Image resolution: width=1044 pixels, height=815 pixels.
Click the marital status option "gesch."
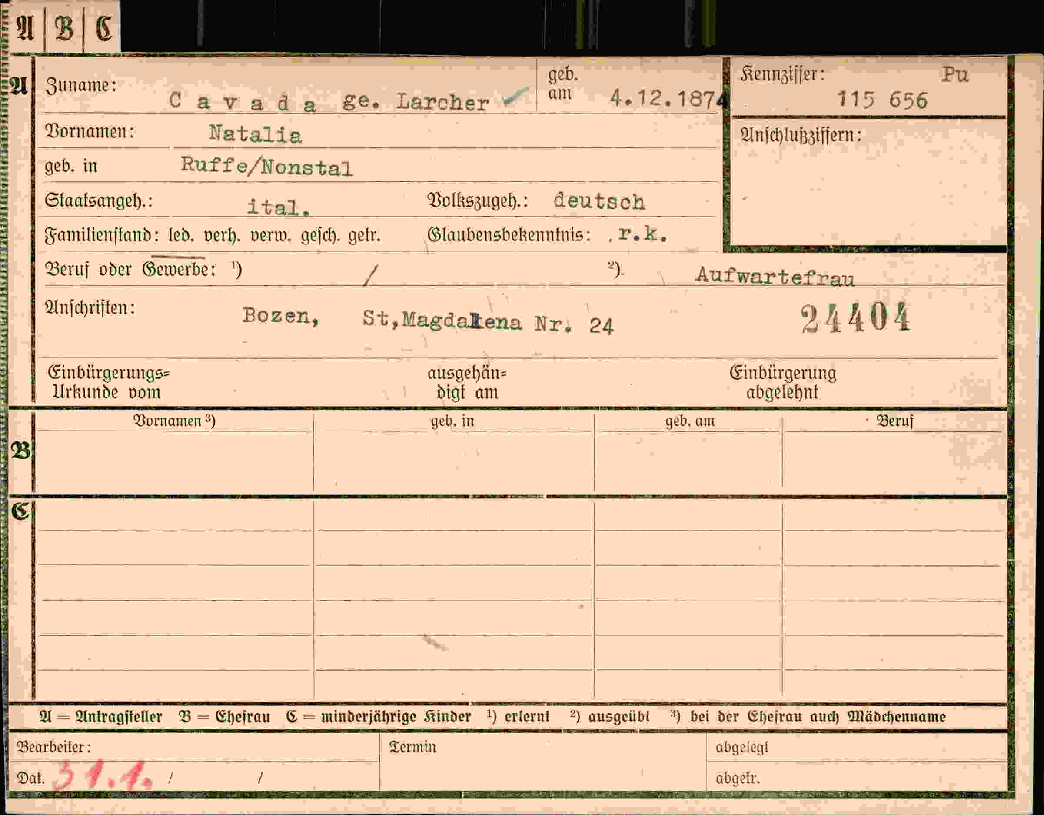(x=320, y=236)
